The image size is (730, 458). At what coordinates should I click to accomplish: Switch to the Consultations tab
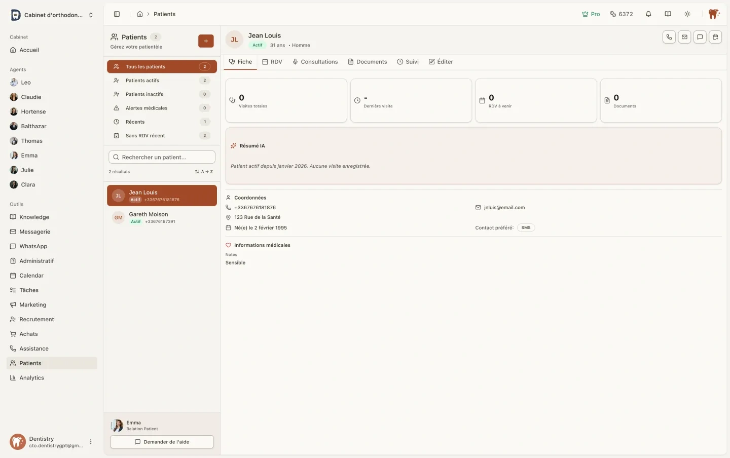pos(315,62)
